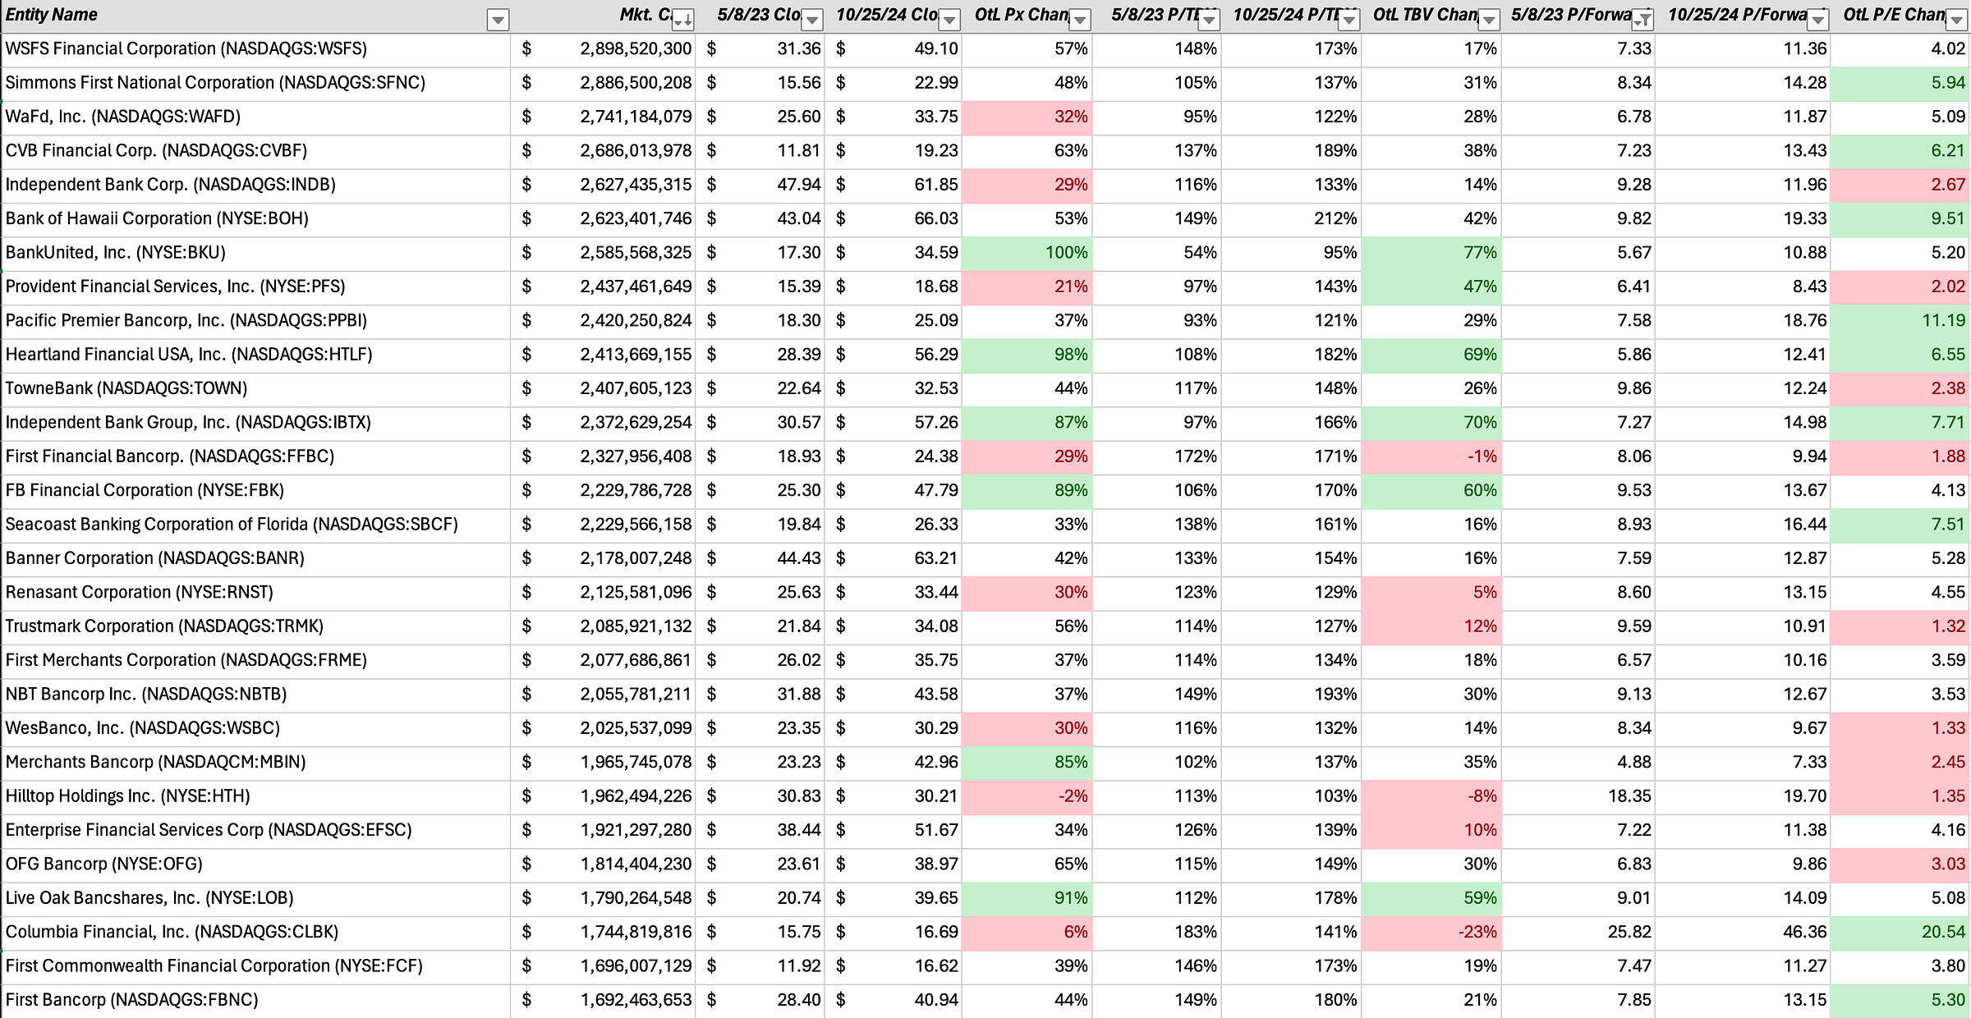The width and height of the screenshot is (1971, 1018).
Task: Select CVB Financial Corp. entity cell
Action: coord(256,151)
